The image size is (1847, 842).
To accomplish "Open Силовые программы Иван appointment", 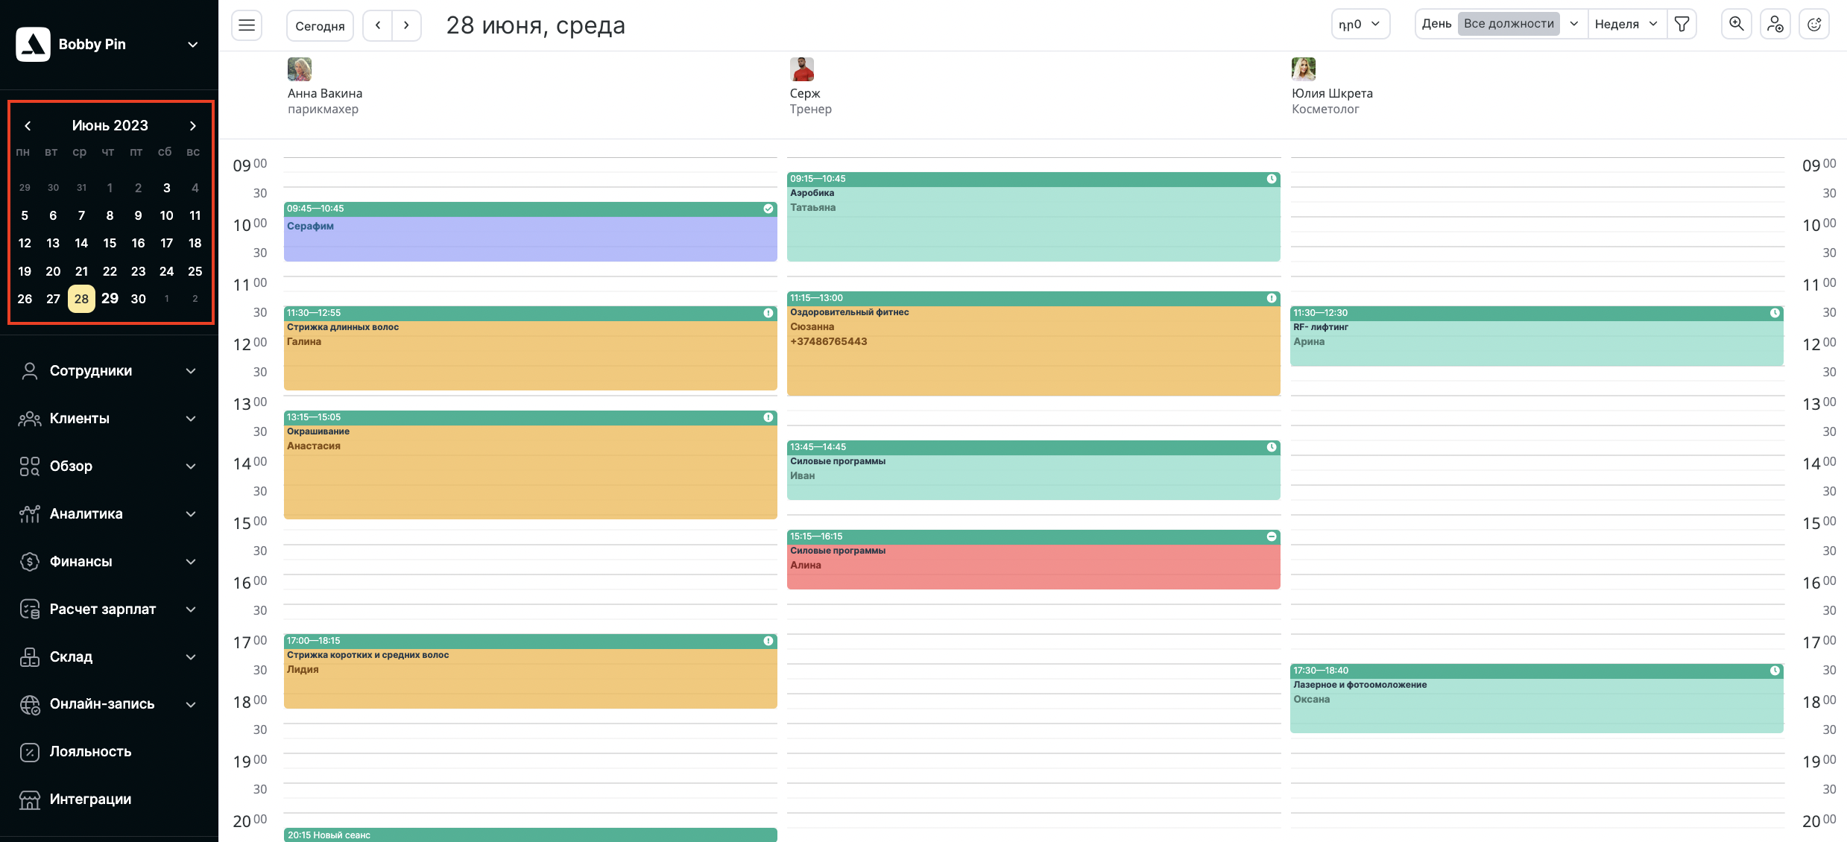I will 1034,470.
